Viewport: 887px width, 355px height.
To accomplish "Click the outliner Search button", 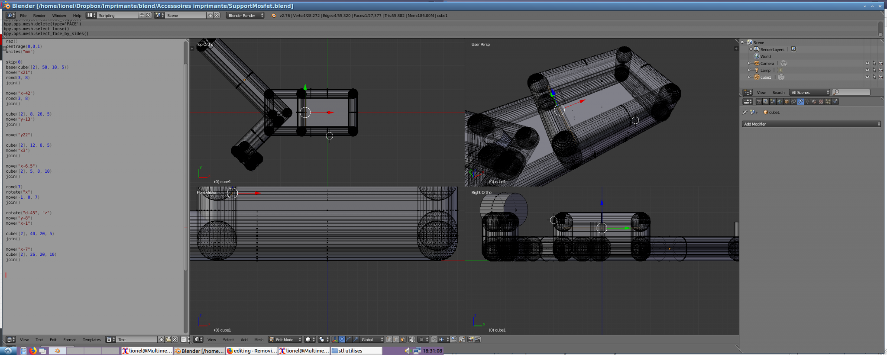I will click(778, 93).
